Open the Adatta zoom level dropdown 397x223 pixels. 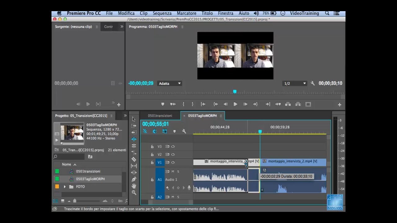(170, 84)
